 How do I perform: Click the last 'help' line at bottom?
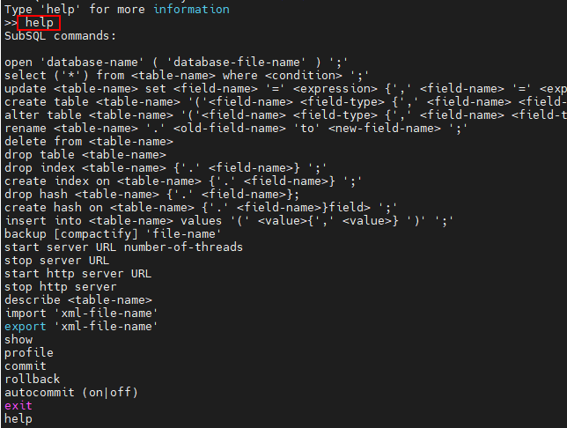coord(18,419)
